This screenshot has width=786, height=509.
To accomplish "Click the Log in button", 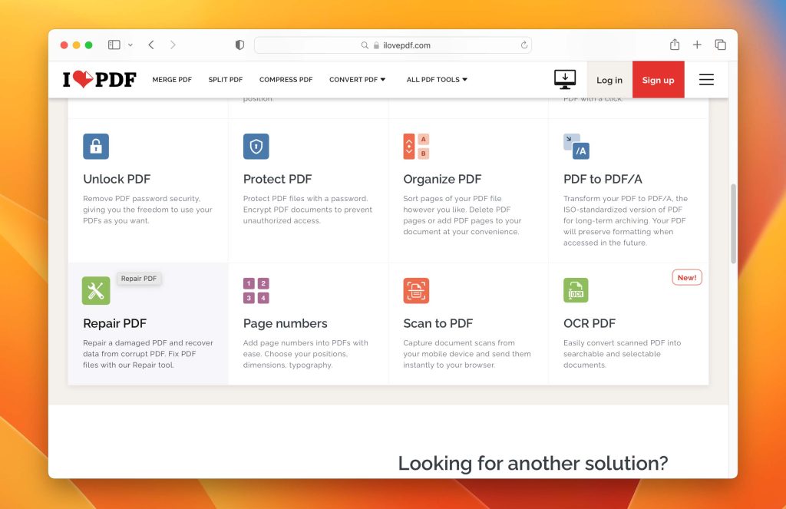I will tap(609, 80).
